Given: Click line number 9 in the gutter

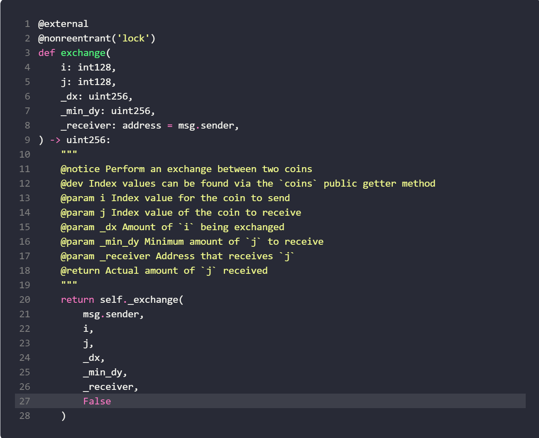Looking at the screenshot, I should click(27, 140).
